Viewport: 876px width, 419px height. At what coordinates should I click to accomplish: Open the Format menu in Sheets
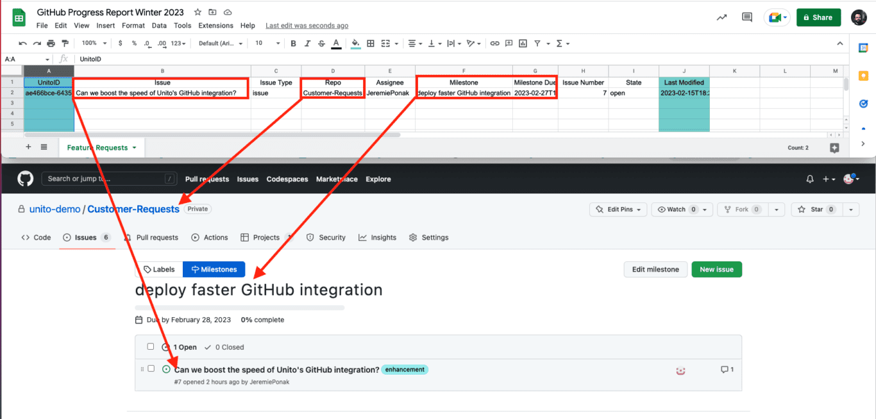click(133, 26)
